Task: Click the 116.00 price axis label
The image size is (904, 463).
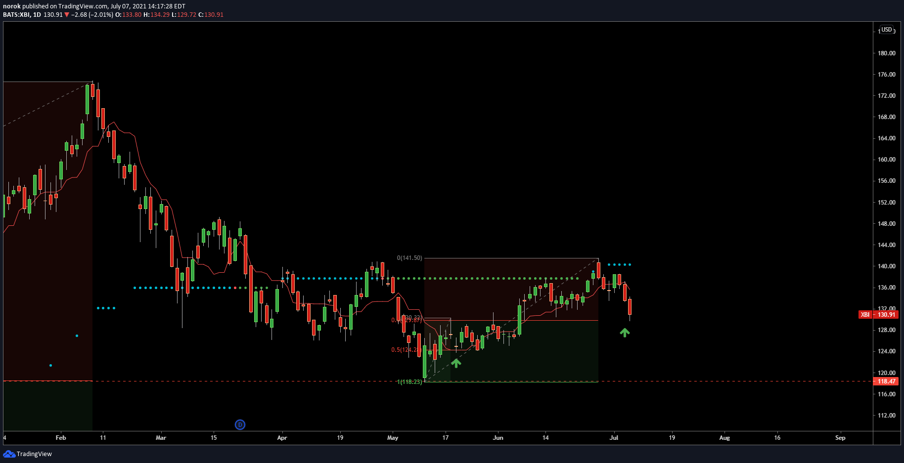Action: (x=887, y=394)
